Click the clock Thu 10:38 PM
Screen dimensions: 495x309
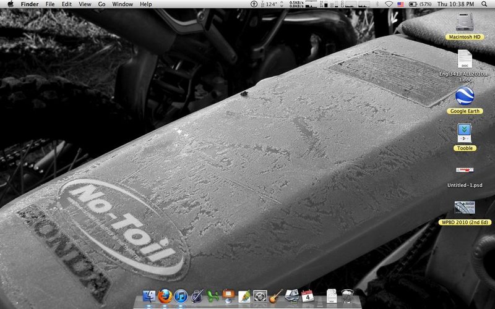point(455,4)
